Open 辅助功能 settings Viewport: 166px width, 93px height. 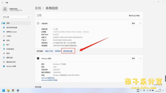pyautogui.click(x=16, y=58)
